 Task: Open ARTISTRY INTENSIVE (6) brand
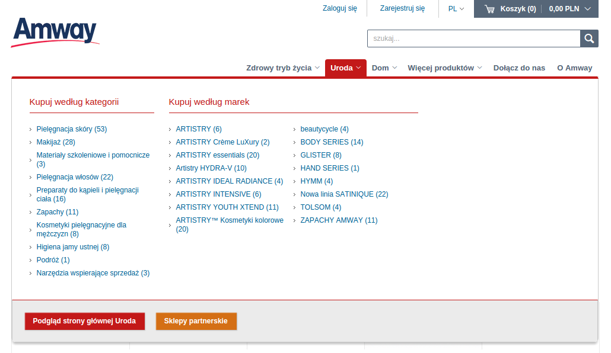(x=219, y=194)
